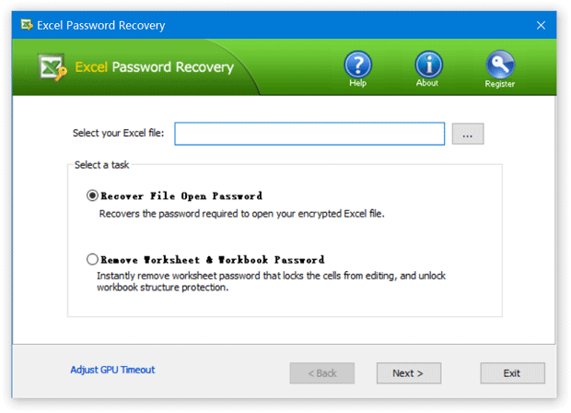Screen dimensions: 571x413
Task: Close the Excel Password Recovery window
Action: point(541,25)
